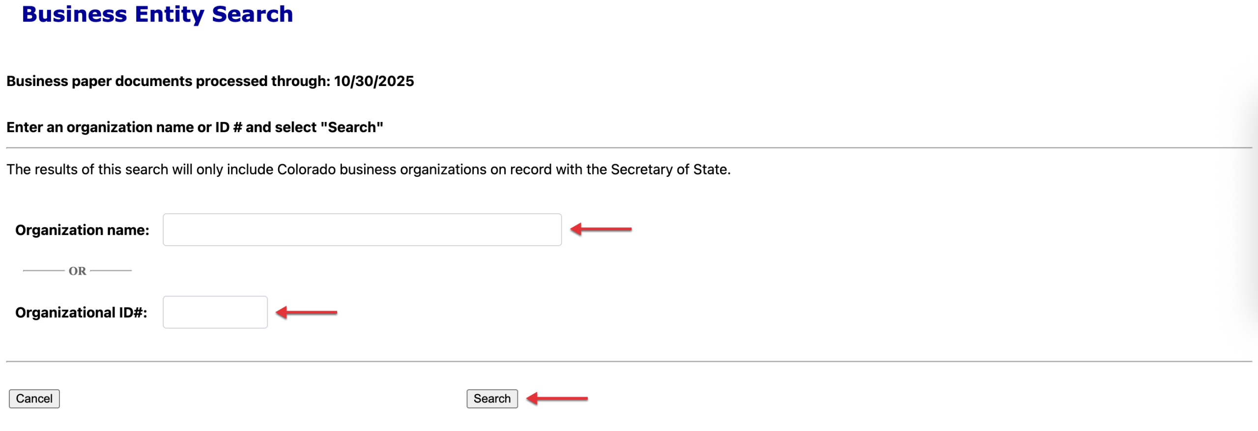This screenshot has height=431, width=1258.
Task: Click the "Organizational ID#:" label
Action: pos(81,313)
